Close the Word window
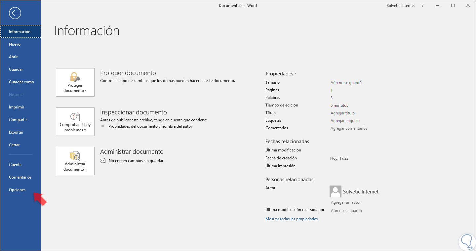This screenshot has height=251, width=476. tap(468, 6)
